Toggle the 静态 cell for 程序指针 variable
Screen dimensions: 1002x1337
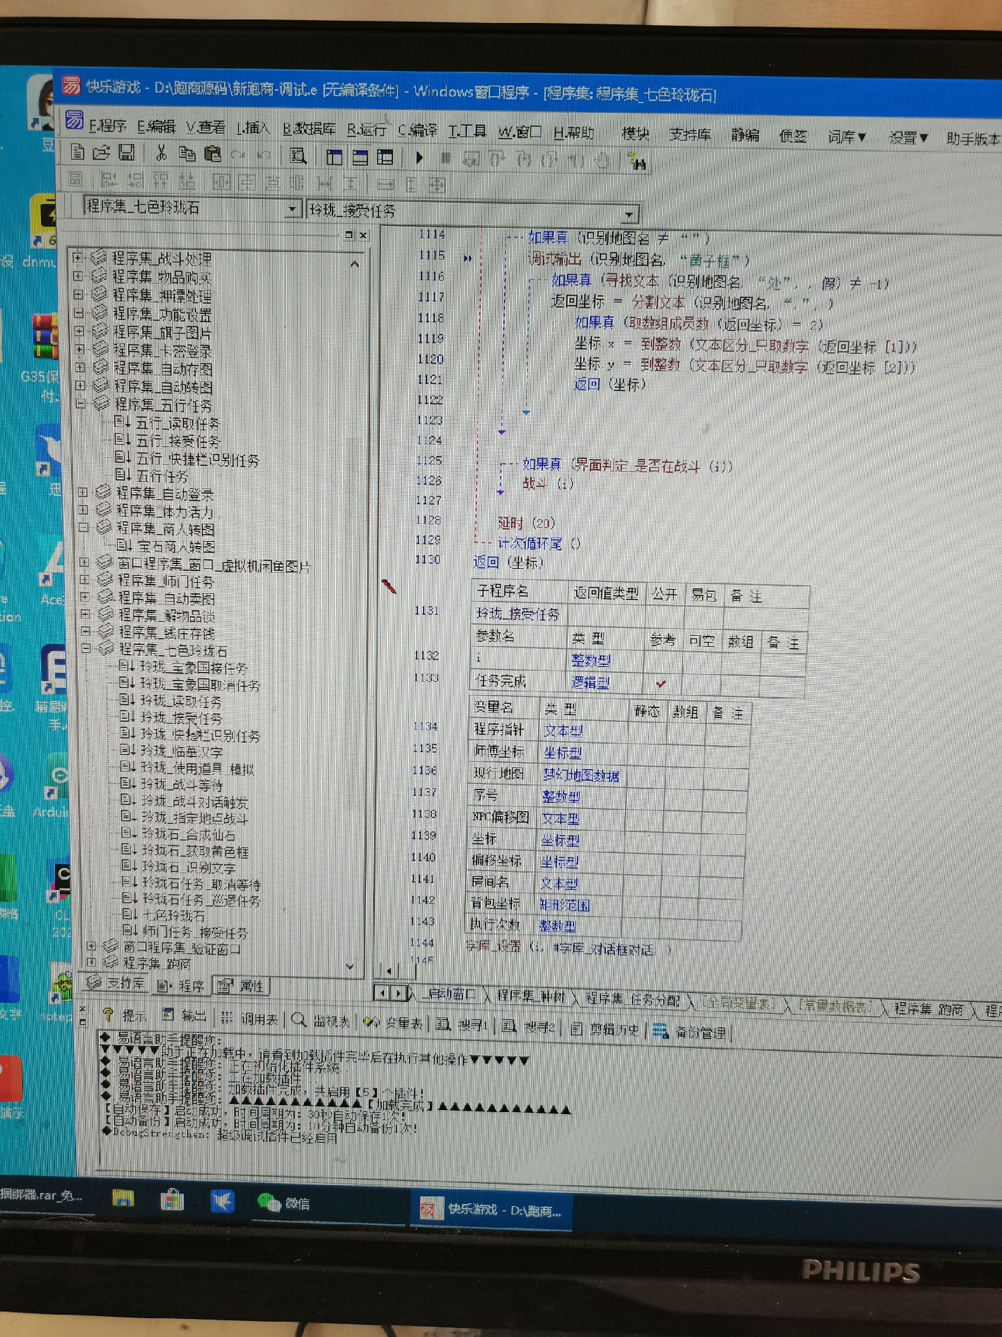click(x=646, y=731)
